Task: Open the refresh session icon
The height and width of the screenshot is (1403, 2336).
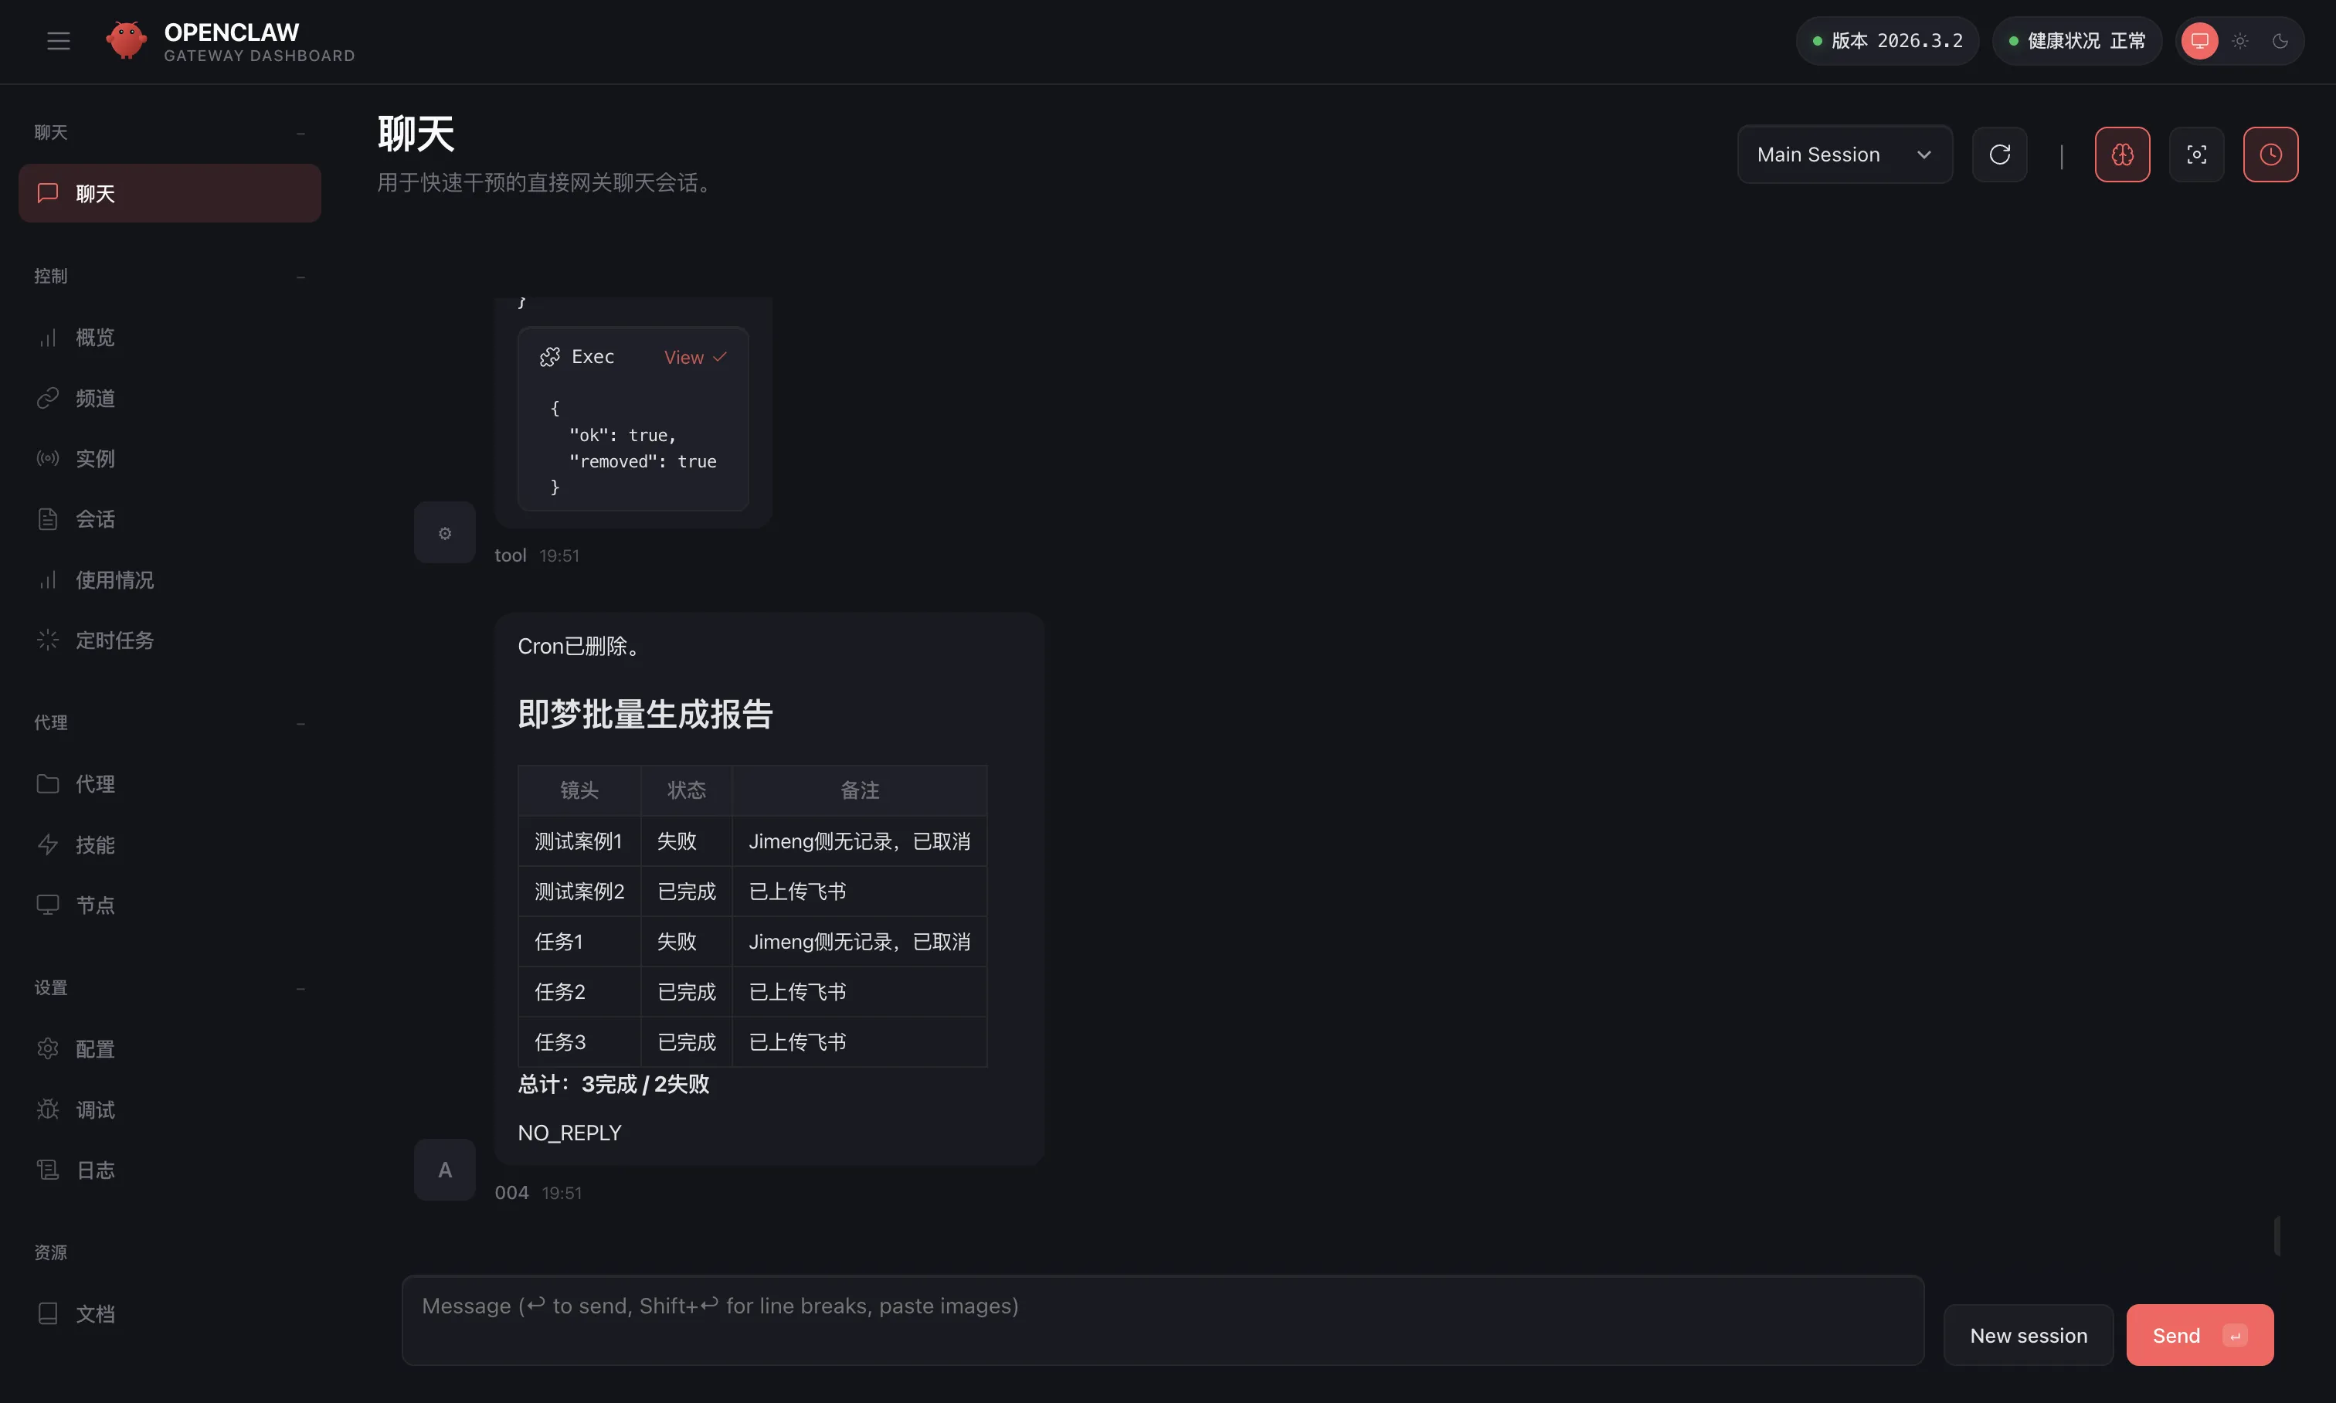Action: pyautogui.click(x=1999, y=153)
